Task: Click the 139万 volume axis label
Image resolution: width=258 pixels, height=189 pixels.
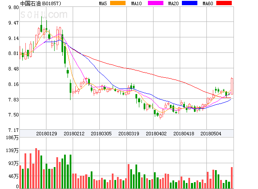Action: [12, 150]
